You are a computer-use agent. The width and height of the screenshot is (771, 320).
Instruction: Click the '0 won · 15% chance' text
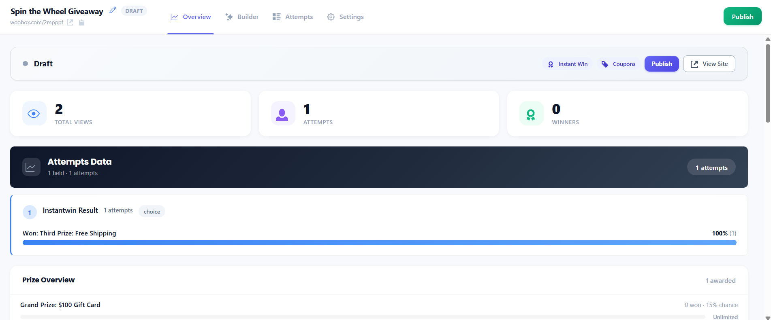click(x=711, y=305)
